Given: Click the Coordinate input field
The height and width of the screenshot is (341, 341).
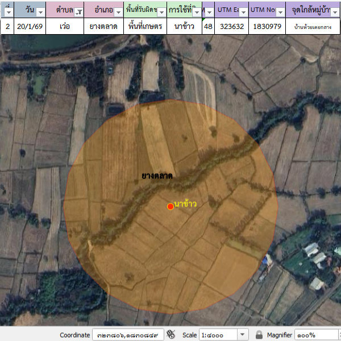Looking at the screenshot, I should pos(128,335).
